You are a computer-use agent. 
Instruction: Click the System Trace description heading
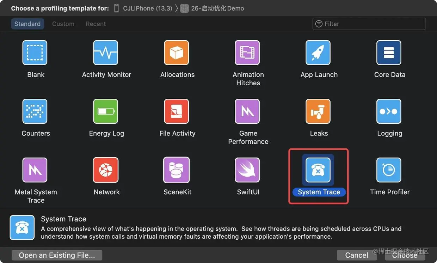(x=63, y=219)
